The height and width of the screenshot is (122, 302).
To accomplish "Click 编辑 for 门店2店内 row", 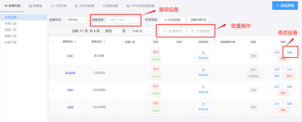I will (x=277, y=76).
